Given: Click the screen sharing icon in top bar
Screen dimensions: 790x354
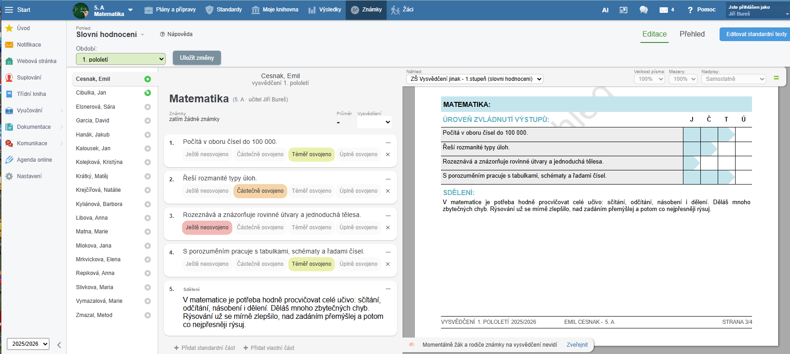Looking at the screenshot, I should coord(623,10).
